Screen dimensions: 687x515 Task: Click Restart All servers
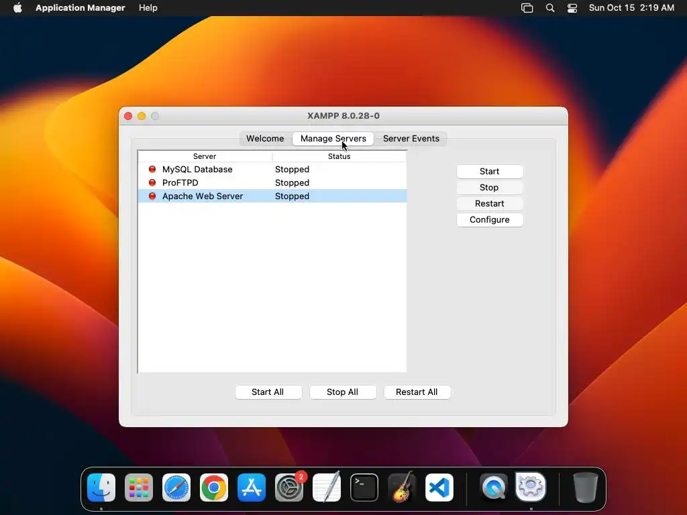click(417, 392)
